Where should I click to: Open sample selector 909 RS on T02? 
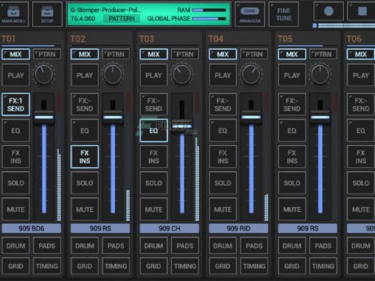100,228
